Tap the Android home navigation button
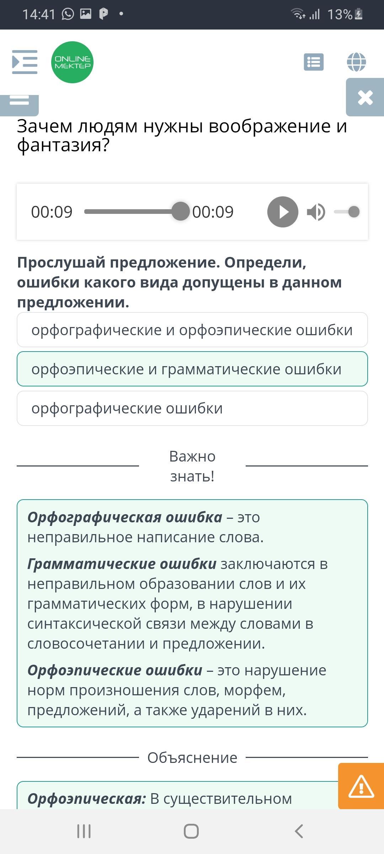384x854 pixels. click(x=191, y=832)
